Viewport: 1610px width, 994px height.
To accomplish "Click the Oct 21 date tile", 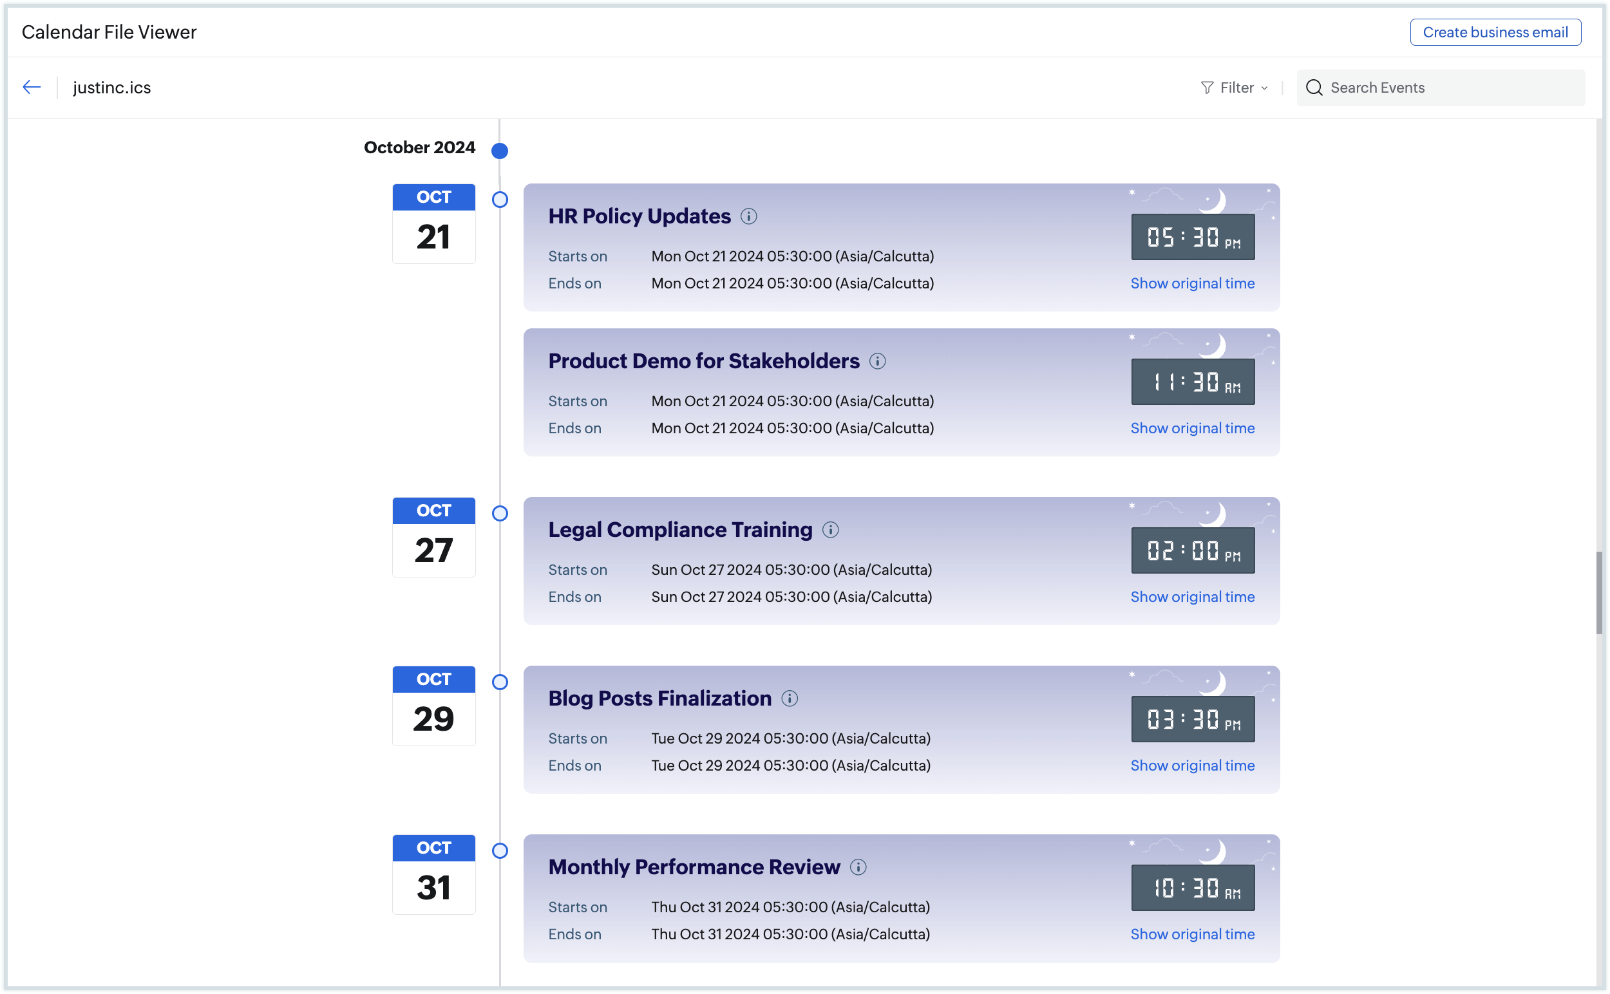I will tap(433, 224).
